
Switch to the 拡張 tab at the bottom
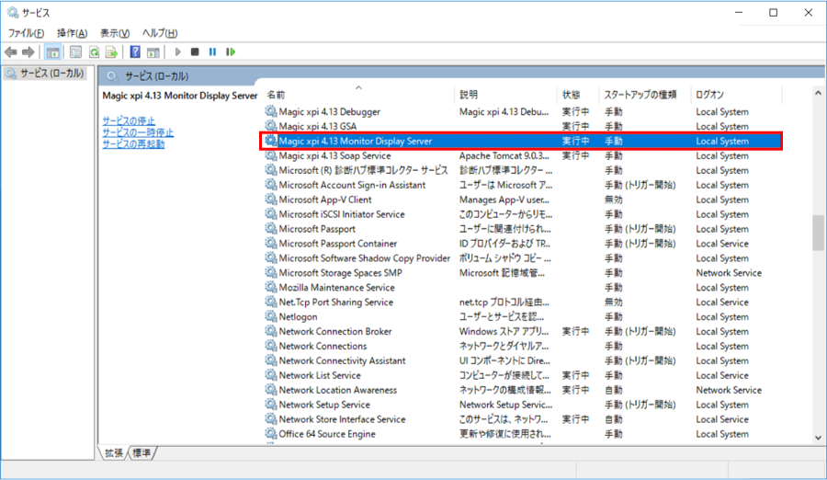click(114, 452)
